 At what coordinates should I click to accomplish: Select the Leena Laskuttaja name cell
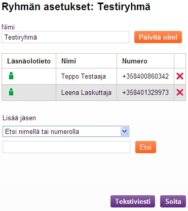tap(86, 92)
